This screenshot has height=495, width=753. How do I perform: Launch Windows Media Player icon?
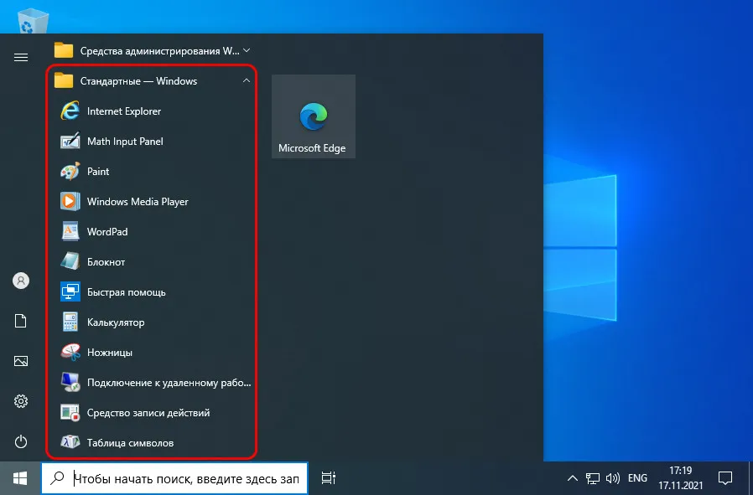tap(70, 202)
